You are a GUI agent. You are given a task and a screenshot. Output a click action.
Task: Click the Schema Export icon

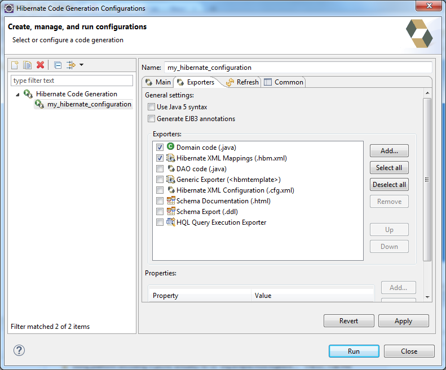pyautogui.click(x=171, y=211)
